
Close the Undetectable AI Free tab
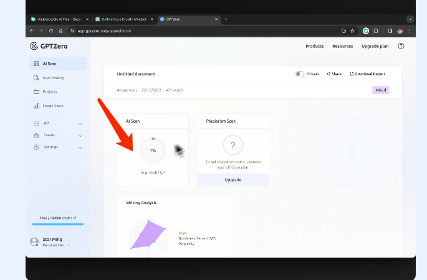pyautogui.click(x=87, y=19)
